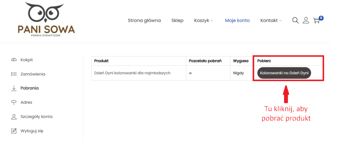Click product name Dzień Dyni kolorowanki dla najmłodszych
Screen dimensions: 341x145
[x=132, y=73]
